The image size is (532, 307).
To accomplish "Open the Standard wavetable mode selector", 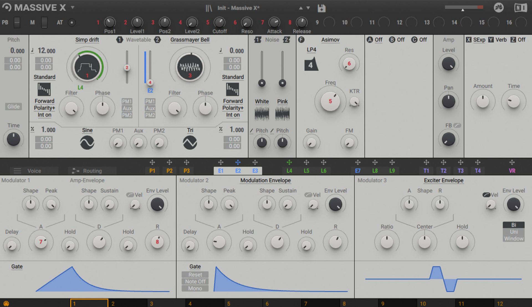I will click(44, 77).
